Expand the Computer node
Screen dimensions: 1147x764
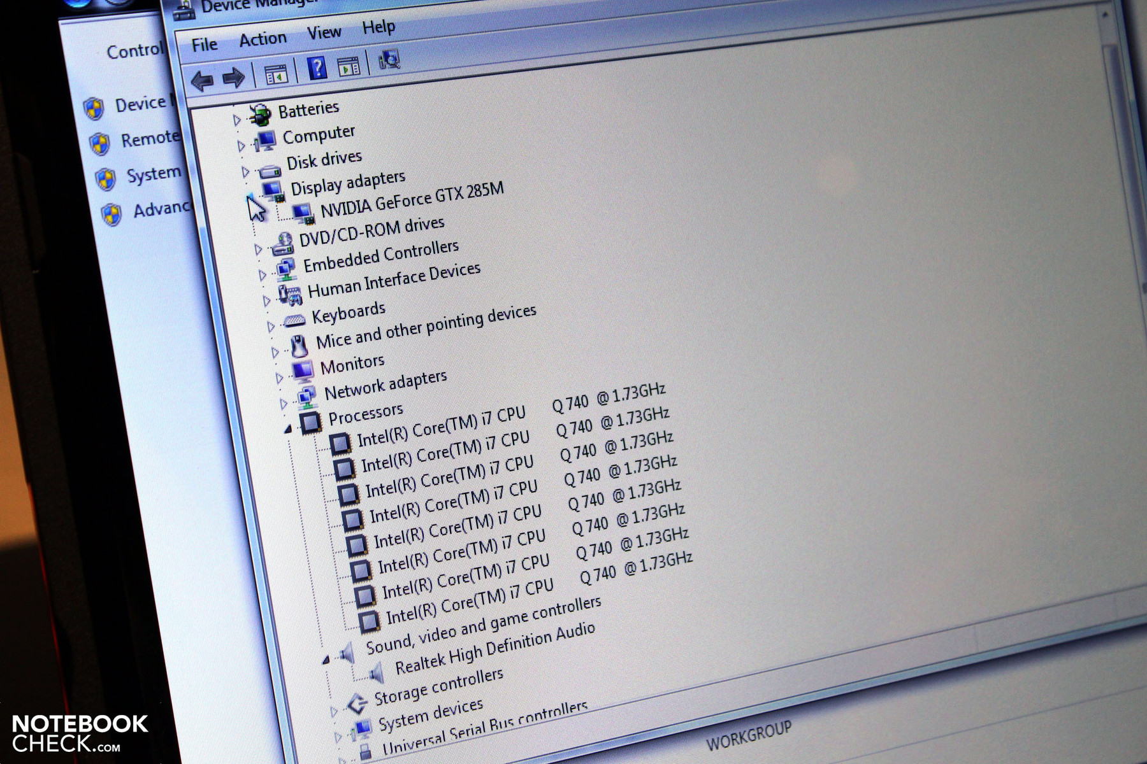[x=242, y=146]
